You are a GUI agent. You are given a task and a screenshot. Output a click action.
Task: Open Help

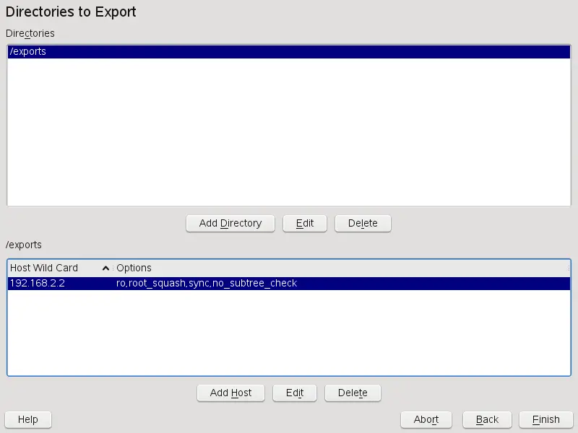click(27, 419)
